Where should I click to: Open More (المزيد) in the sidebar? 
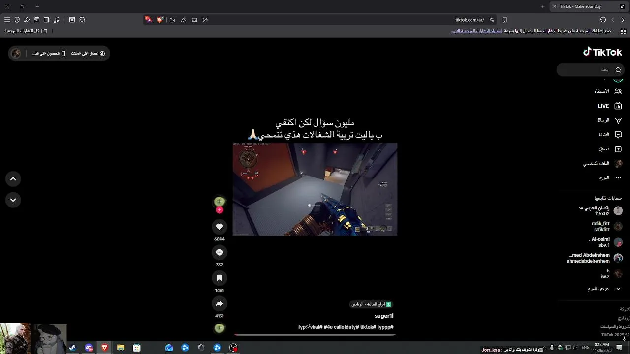(610, 177)
